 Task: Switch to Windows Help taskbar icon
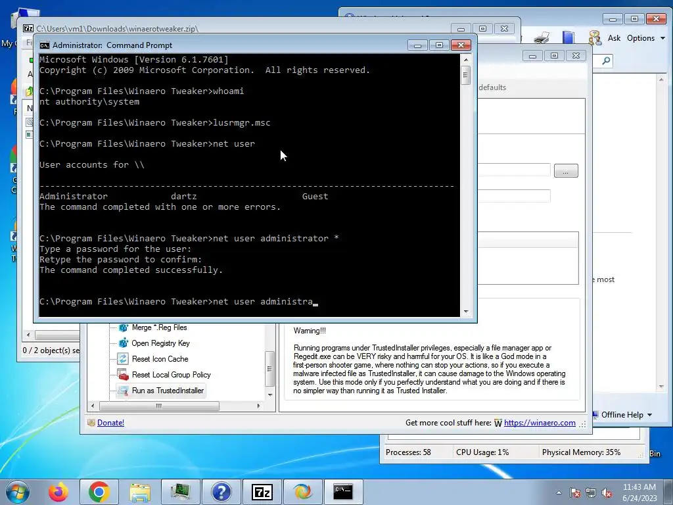click(221, 492)
